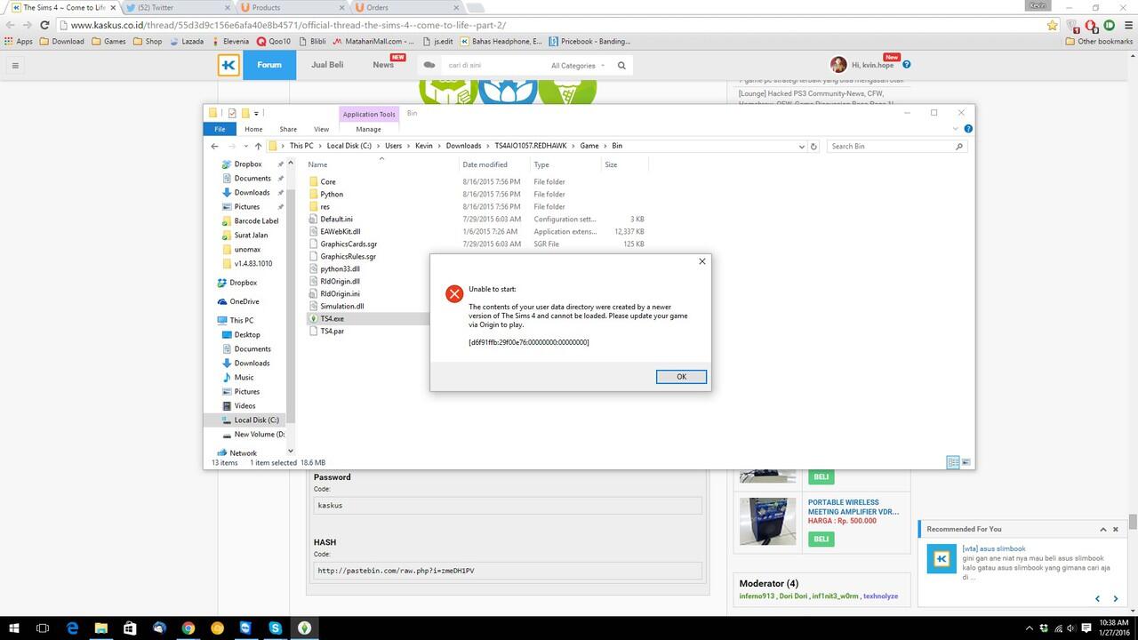Sort files by Name column header
The image size is (1138, 640).
[x=317, y=164]
